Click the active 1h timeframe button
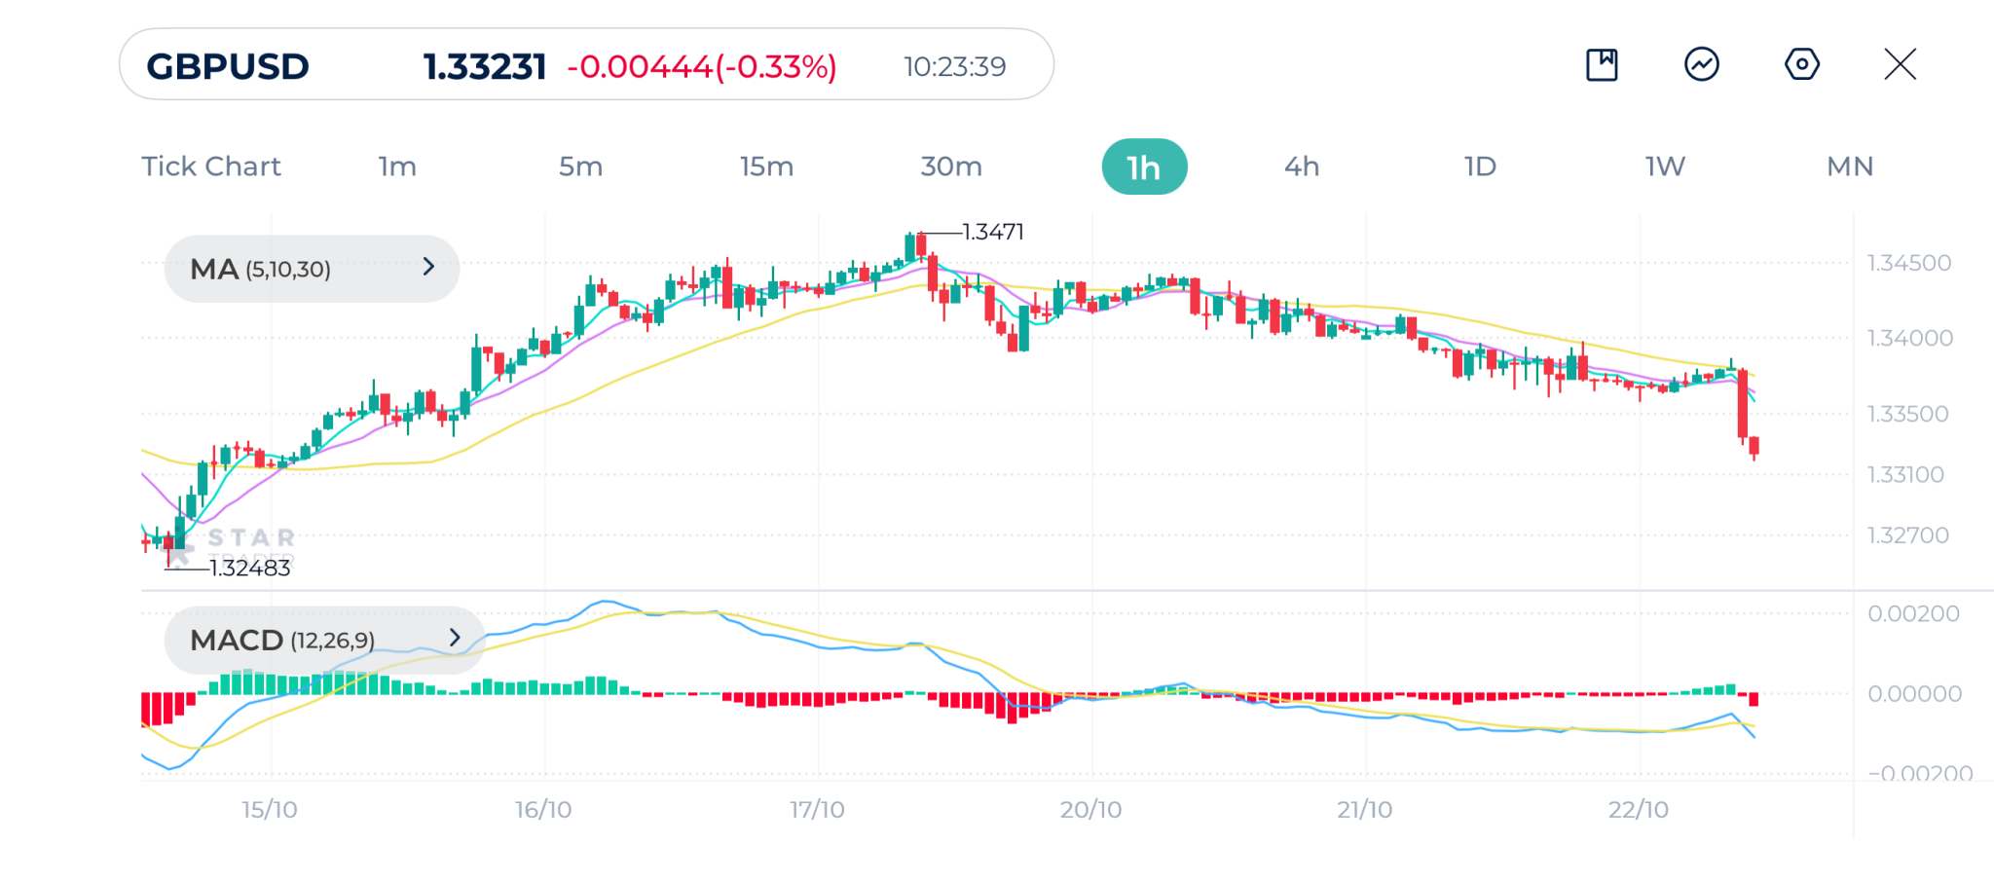Screen dimensions: 1994x883 1144,167
